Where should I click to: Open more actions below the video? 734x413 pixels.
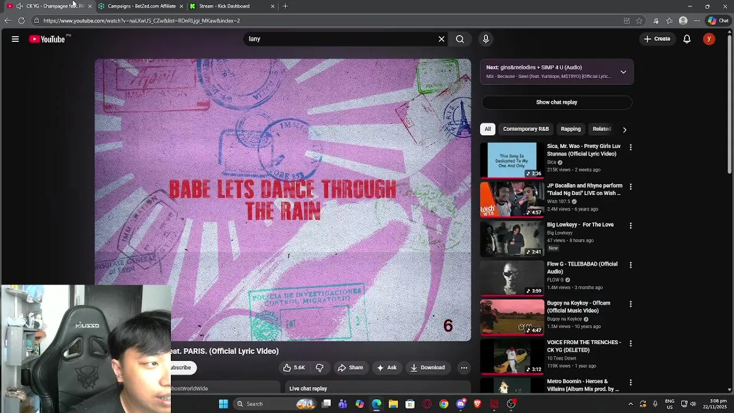tap(464, 368)
